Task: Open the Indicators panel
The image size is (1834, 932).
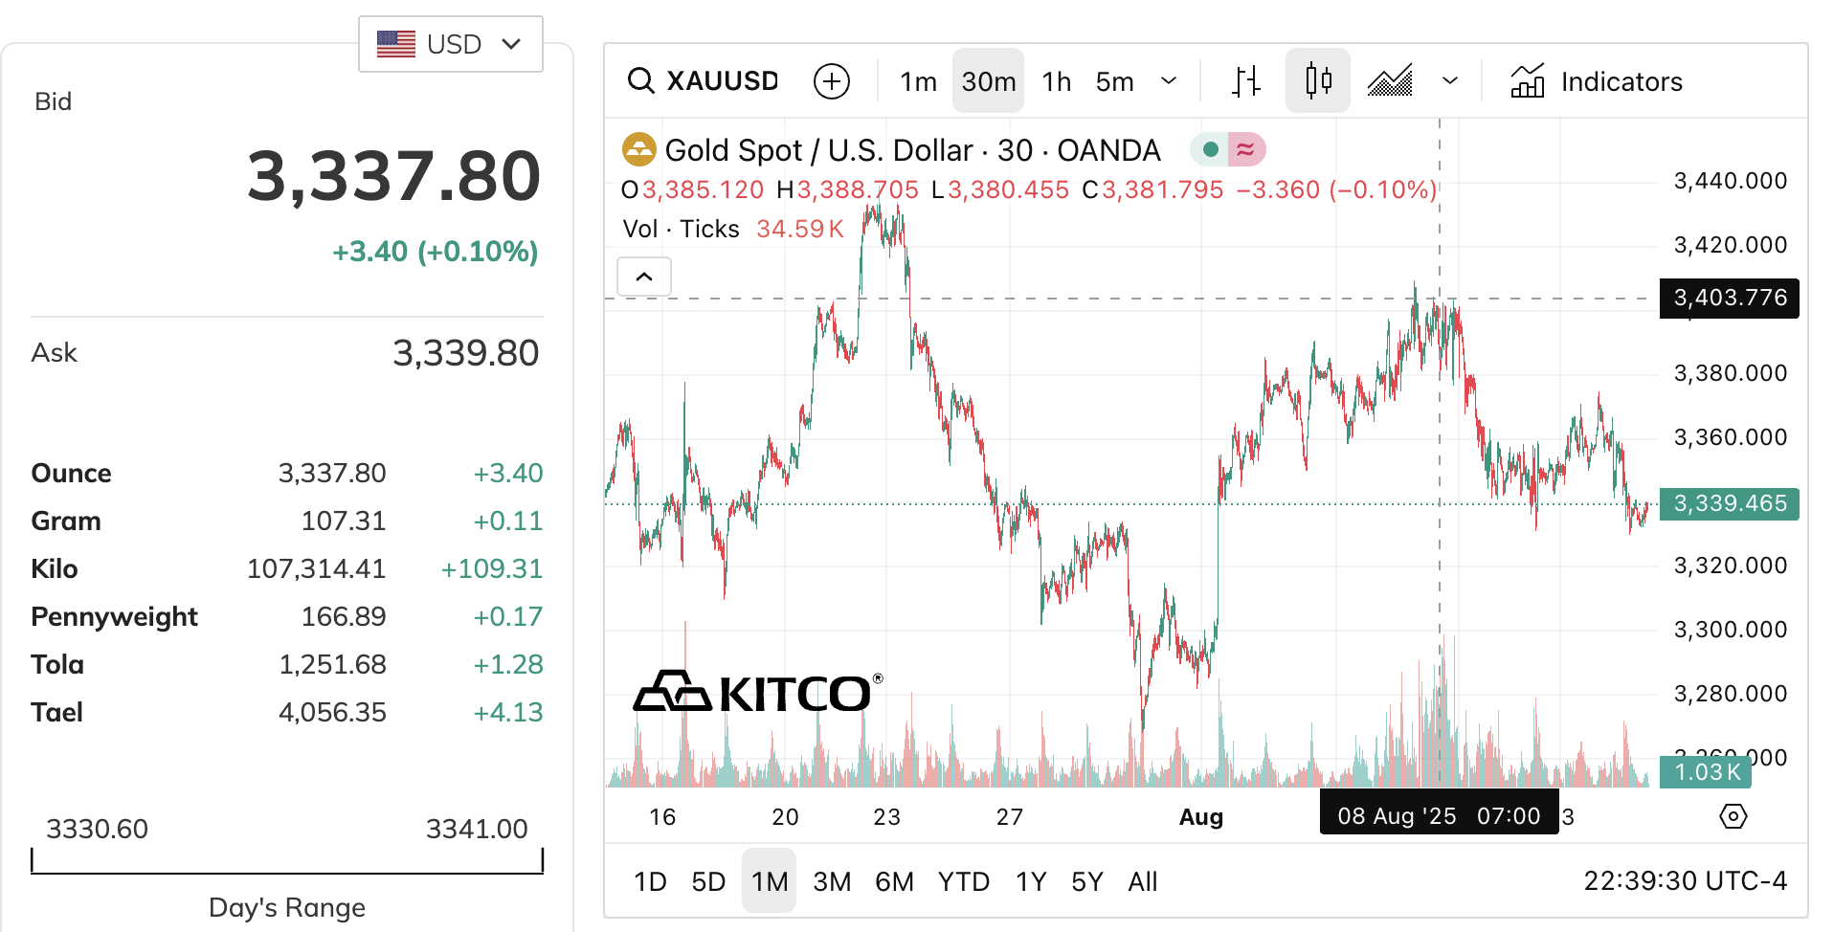Action: click(1597, 81)
